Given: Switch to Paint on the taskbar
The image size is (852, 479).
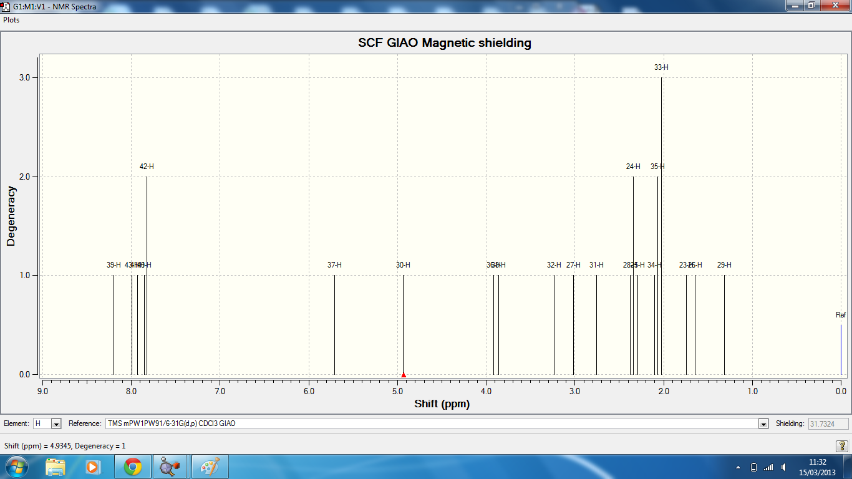Looking at the screenshot, I should (x=210, y=467).
